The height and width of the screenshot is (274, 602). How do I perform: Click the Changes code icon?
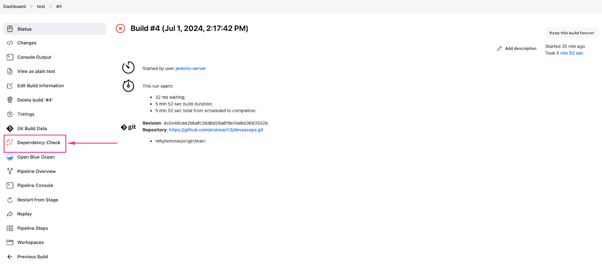pos(10,43)
